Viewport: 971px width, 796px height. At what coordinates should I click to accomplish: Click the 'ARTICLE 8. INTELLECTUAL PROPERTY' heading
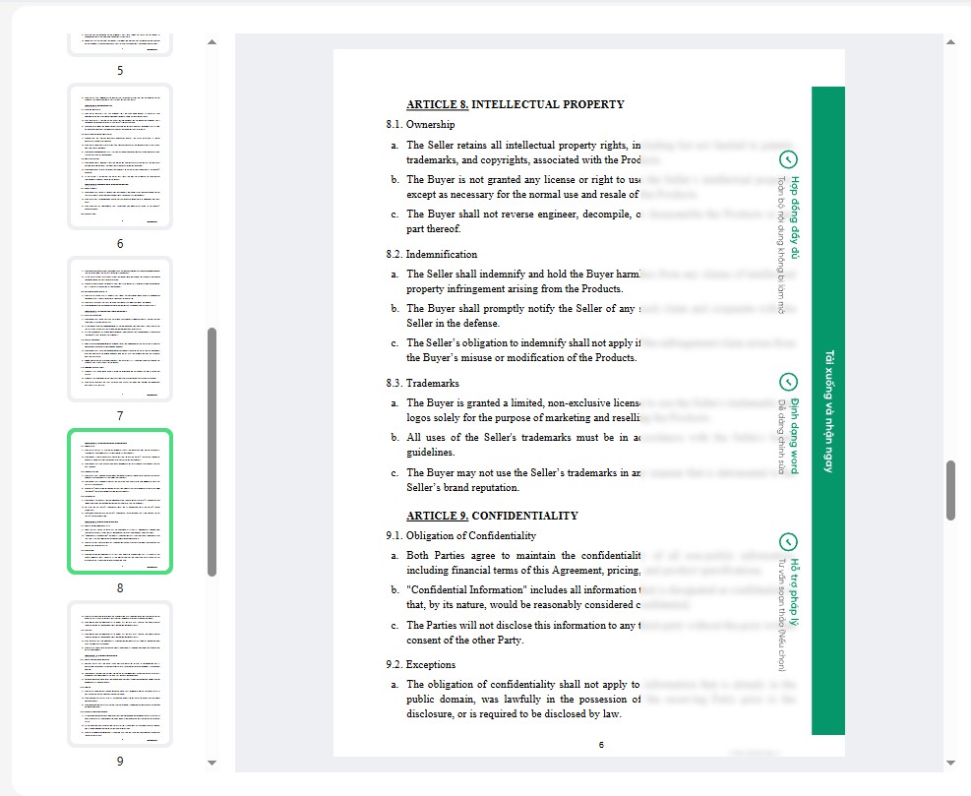click(x=515, y=104)
